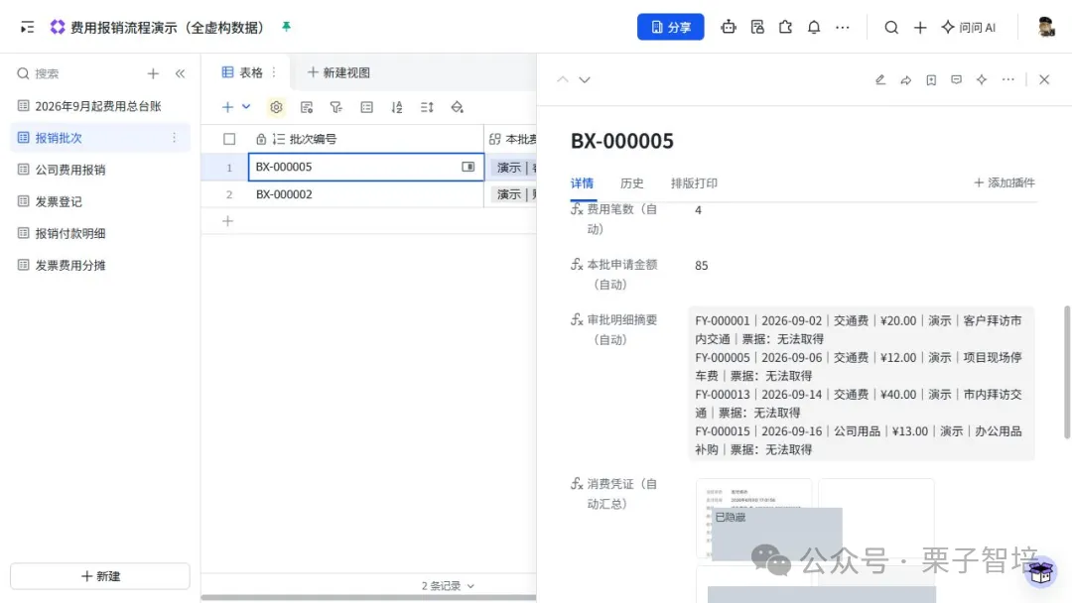The width and height of the screenshot is (1072, 603).
Task: Open the header more options ellipsis
Action: (843, 28)
